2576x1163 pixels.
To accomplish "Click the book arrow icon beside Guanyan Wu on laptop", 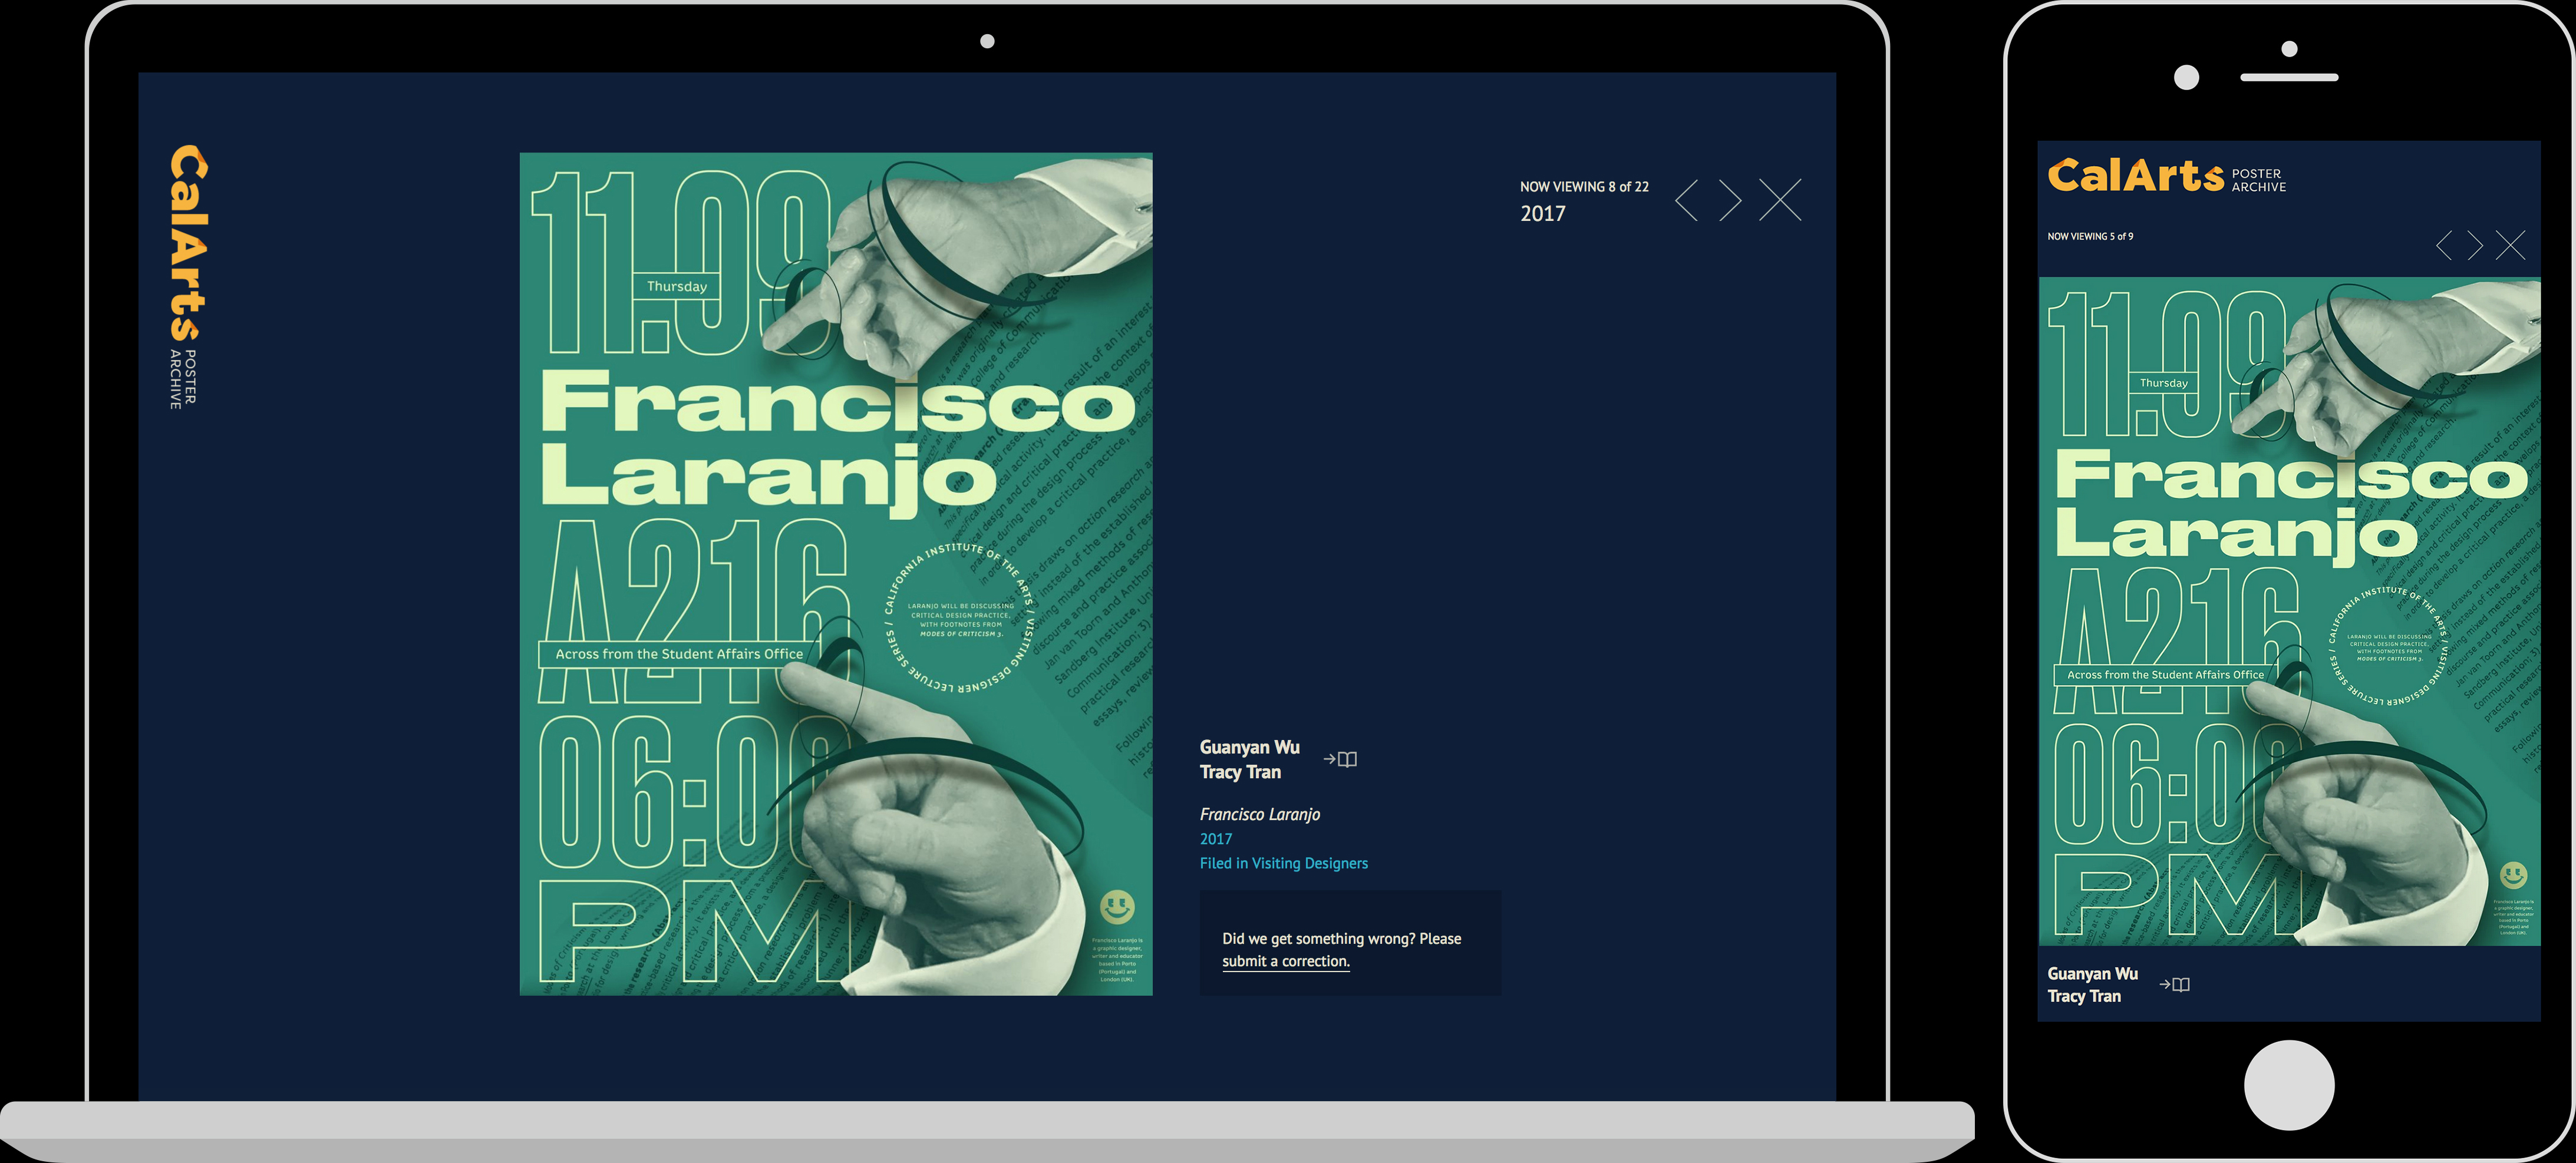I will click(x=1340, y=759).
